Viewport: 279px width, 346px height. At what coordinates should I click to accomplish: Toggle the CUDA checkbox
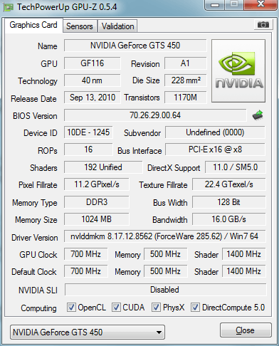click(x=116, y=308)
